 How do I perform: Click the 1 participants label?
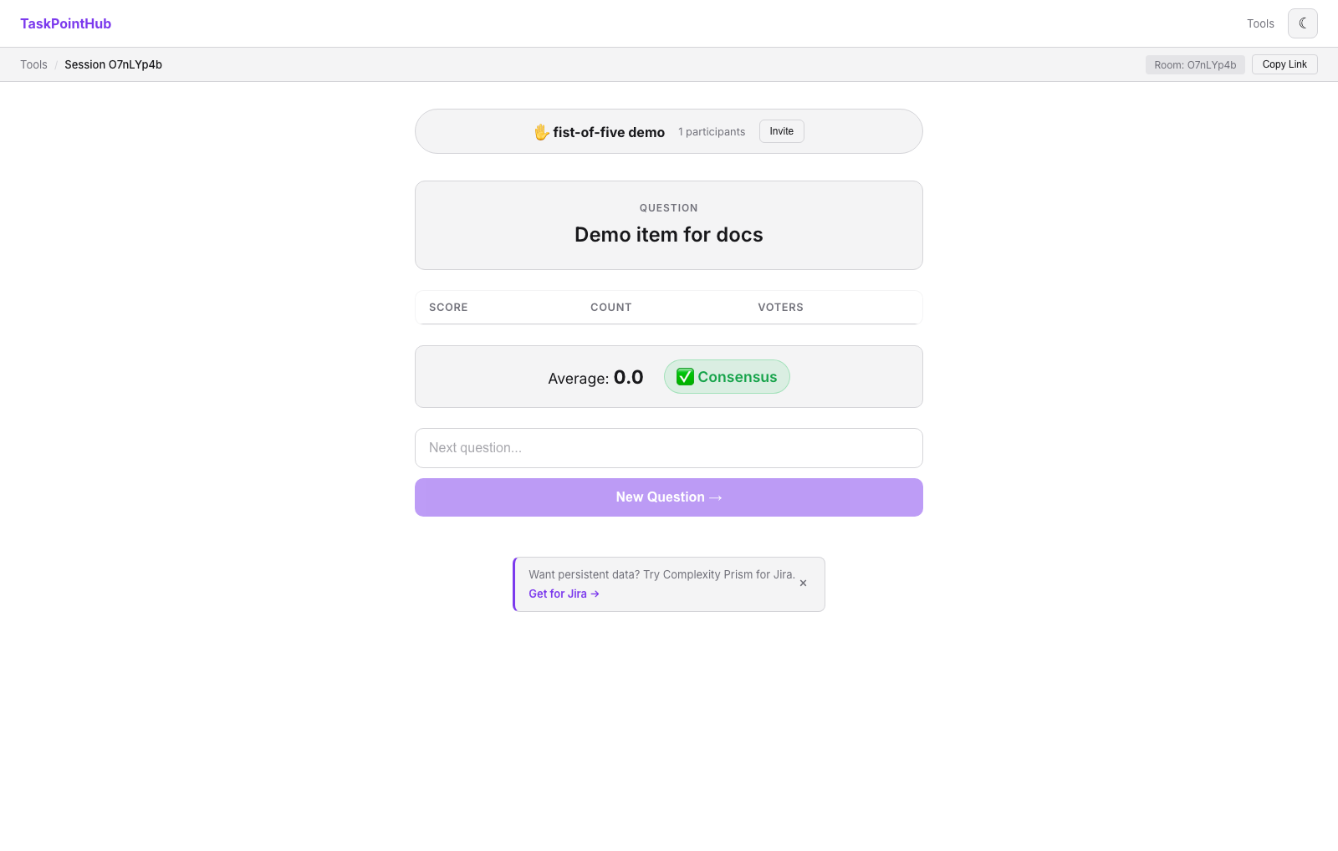712,132
